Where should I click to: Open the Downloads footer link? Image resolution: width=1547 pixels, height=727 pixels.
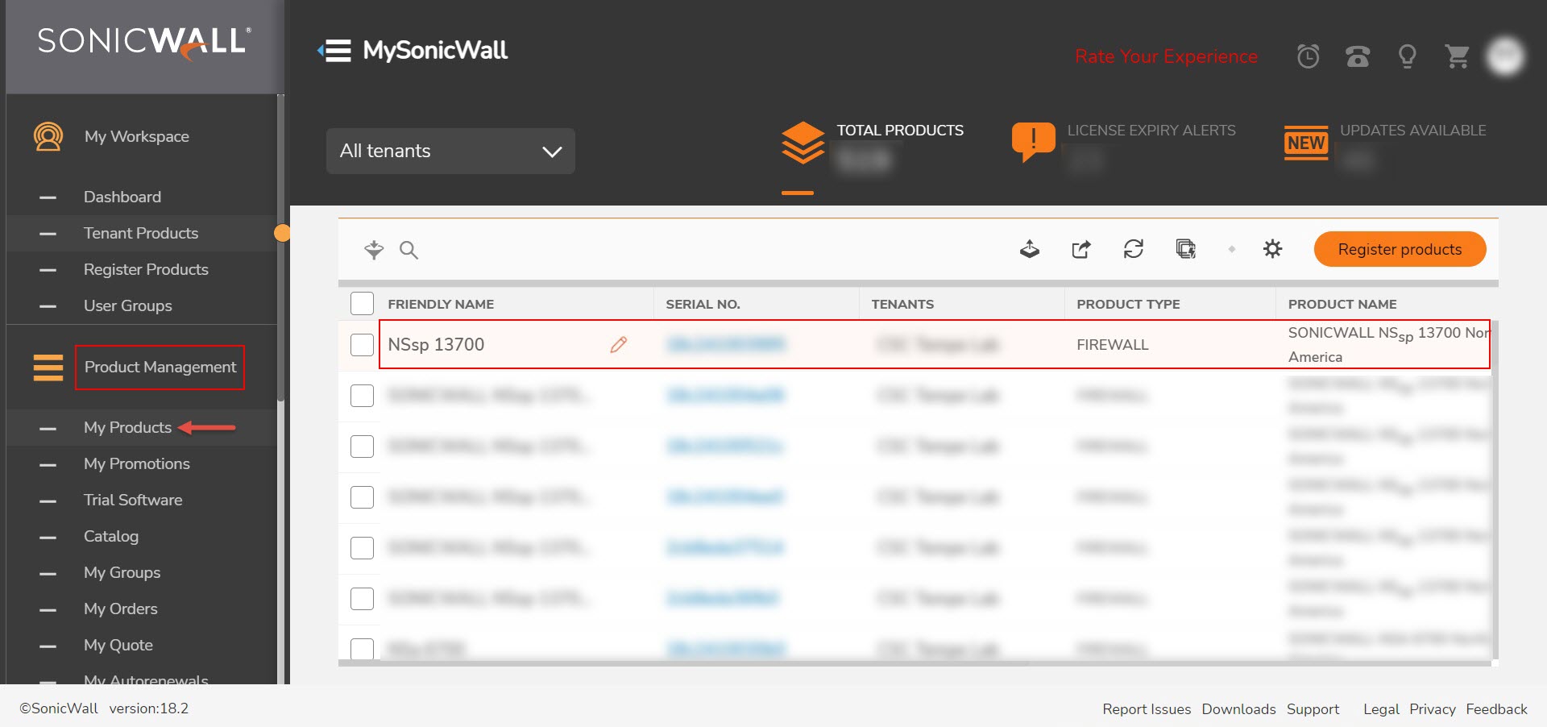pyautogui.click(x=1238, y=709)
